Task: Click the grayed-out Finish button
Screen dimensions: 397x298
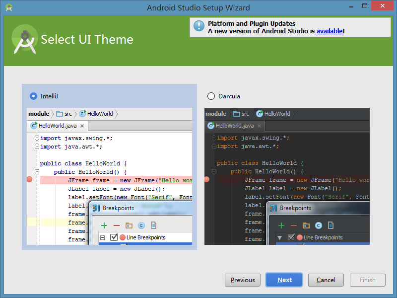Action: point(368,280)
